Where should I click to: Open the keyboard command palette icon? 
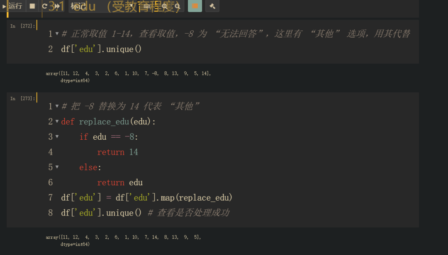(x=146, y=6)
